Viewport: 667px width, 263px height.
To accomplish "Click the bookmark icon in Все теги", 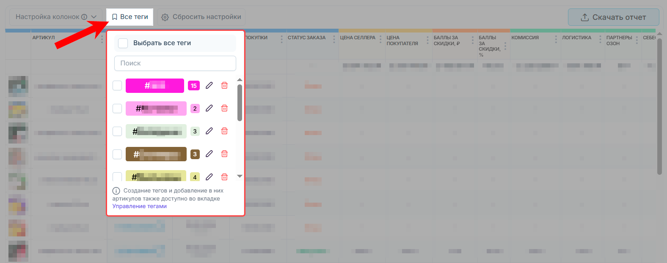I will [115, 17].
